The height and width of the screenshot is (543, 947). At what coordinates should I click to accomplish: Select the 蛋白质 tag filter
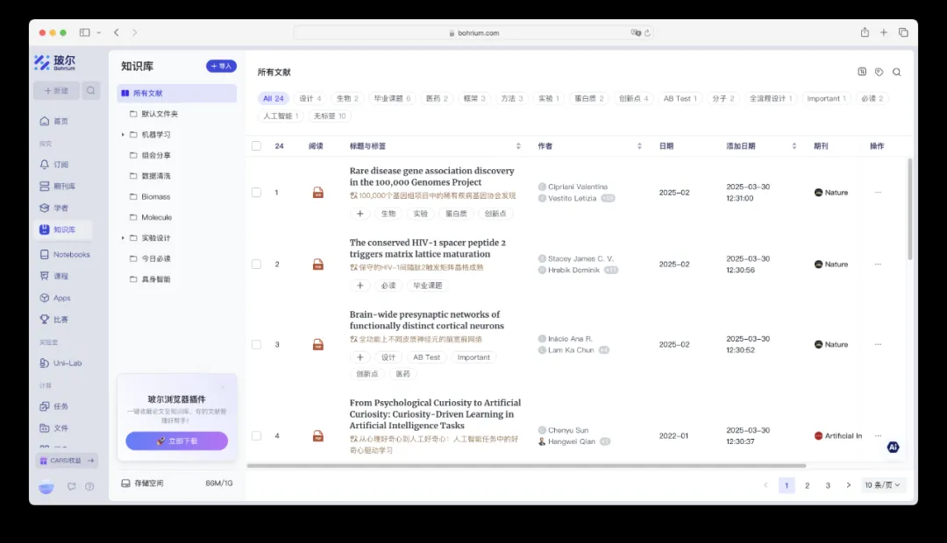(588, 99)
